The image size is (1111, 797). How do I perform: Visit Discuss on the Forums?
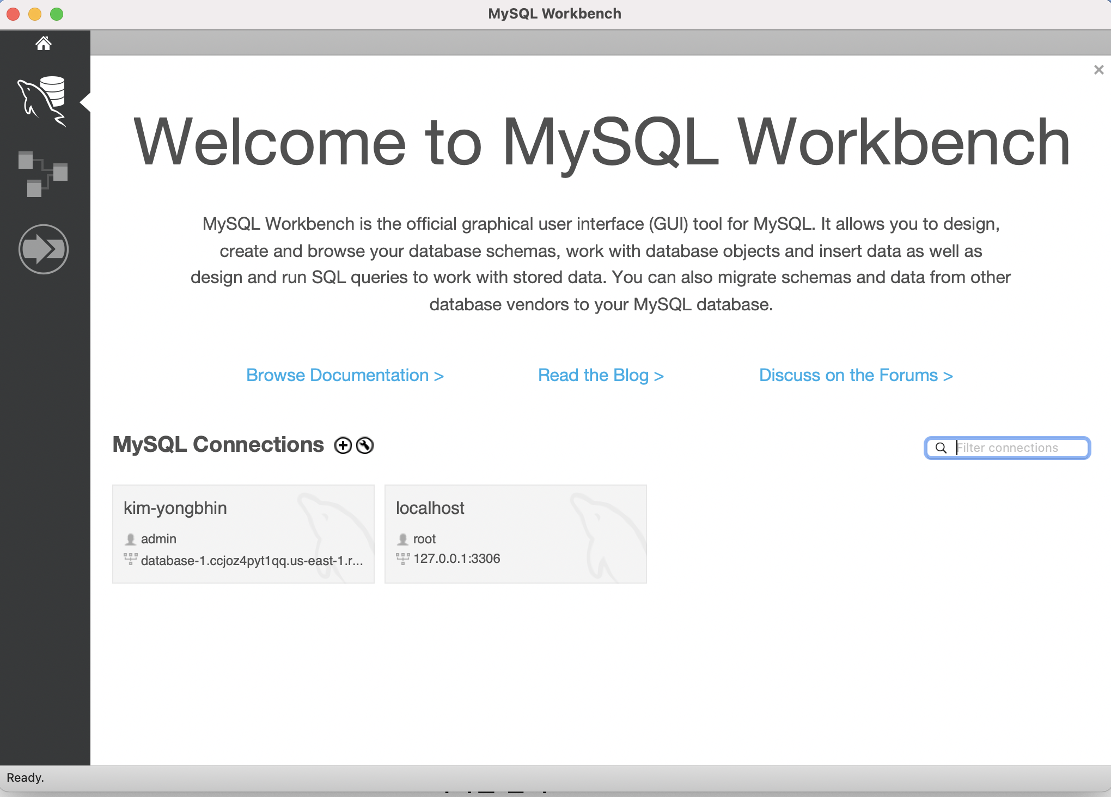pos(856,375)
